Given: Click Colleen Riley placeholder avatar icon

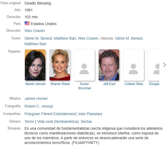Looking at the screenshot, I should (133, 69).
